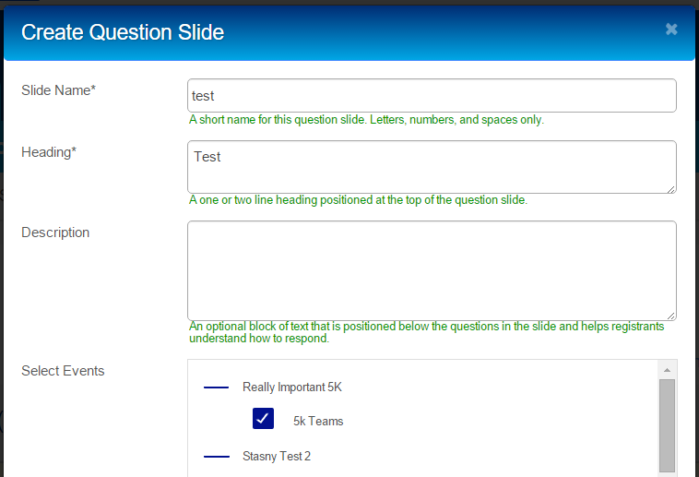
Task: Focus the Heading text area
Action: [432, 166]
